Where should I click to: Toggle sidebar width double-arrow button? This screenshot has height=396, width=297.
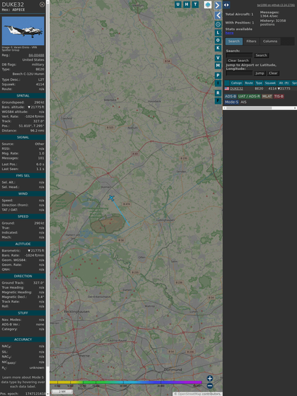[x=226, y=5]
